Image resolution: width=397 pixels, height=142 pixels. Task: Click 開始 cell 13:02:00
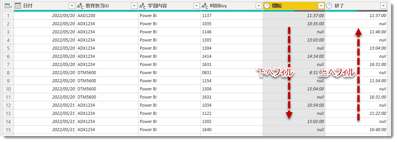tap(294, 121)
